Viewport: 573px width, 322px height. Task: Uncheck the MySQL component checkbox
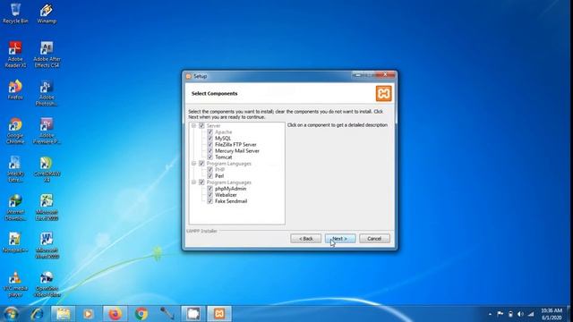210,138
